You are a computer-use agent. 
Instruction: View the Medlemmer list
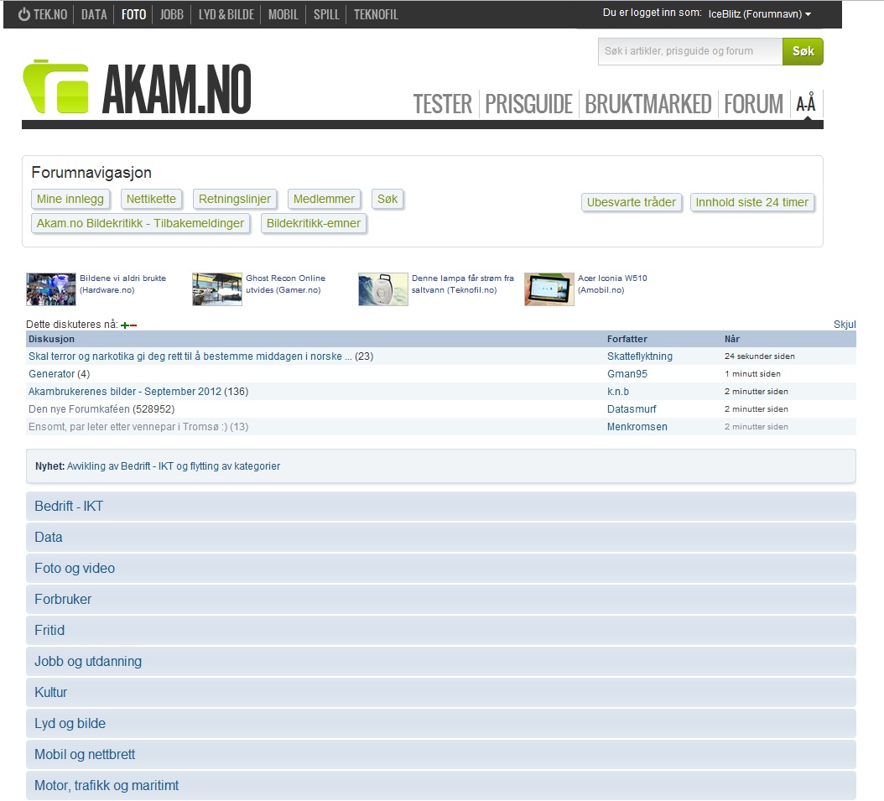(x=324, y=199)
